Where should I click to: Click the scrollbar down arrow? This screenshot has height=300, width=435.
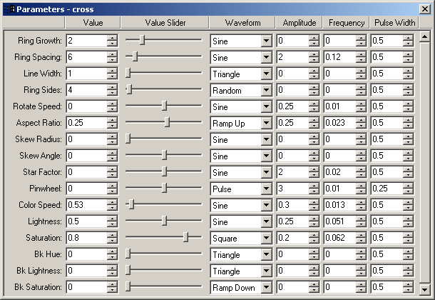(x=425, y=289)
